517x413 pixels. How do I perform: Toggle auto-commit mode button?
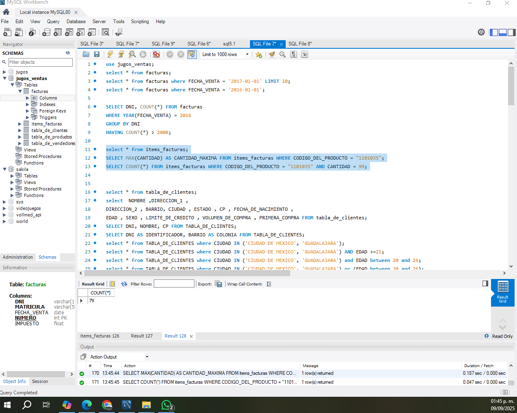(192, 54)
